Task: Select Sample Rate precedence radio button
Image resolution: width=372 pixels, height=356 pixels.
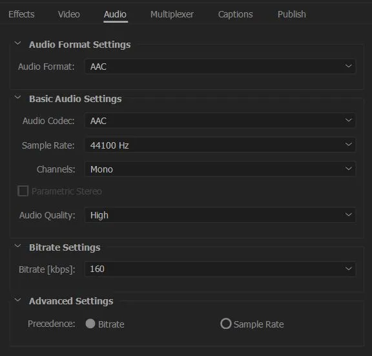Action: [x=225, y=324]
